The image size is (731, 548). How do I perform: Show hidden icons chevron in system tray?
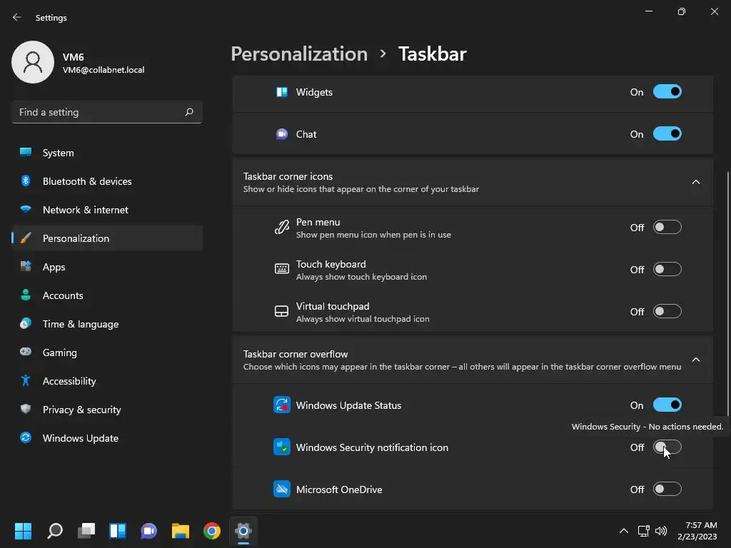623,530
